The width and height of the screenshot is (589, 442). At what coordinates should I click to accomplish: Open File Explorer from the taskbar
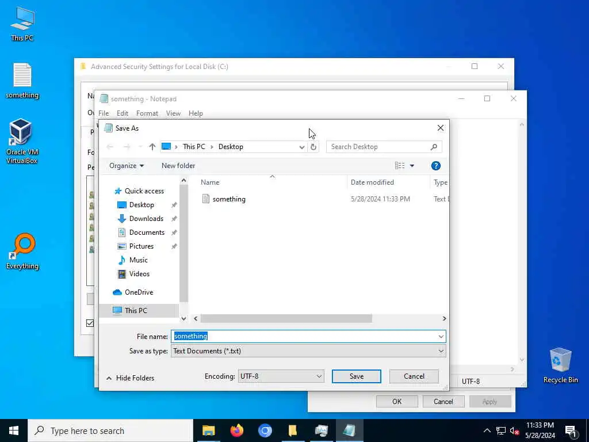pos(208,430)
